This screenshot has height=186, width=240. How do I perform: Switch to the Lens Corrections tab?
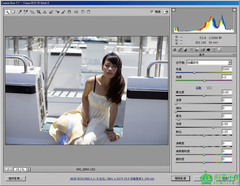tap(202, 49)
